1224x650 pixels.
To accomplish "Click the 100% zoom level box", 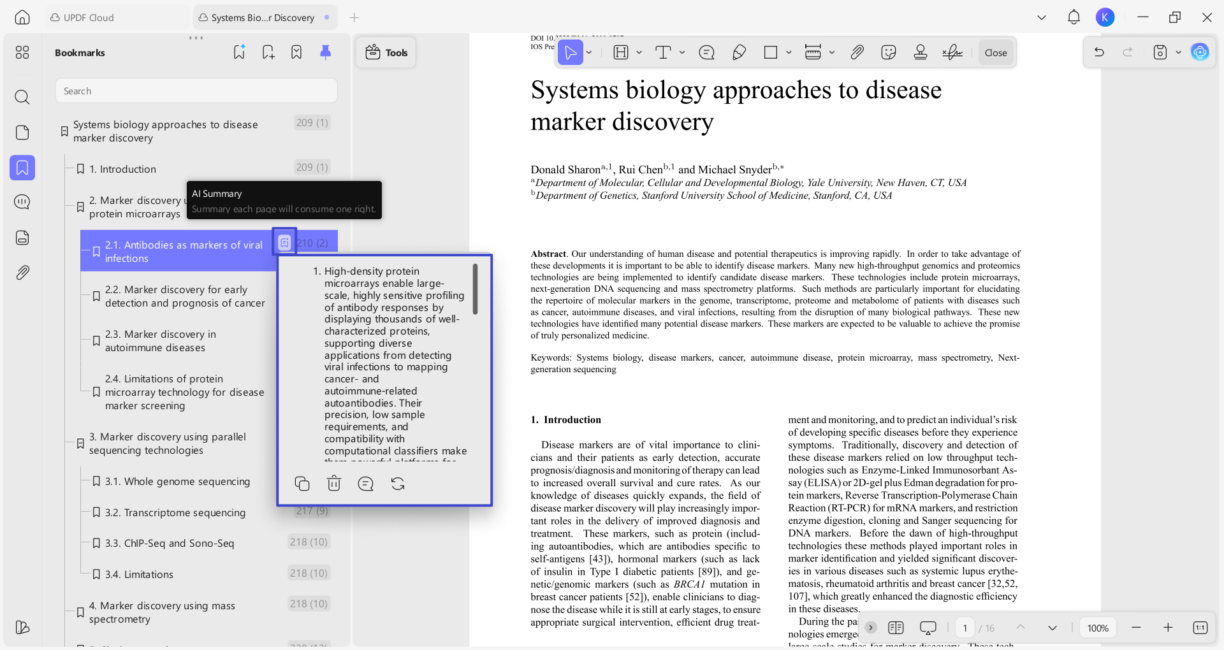I will pos(1098,628).
